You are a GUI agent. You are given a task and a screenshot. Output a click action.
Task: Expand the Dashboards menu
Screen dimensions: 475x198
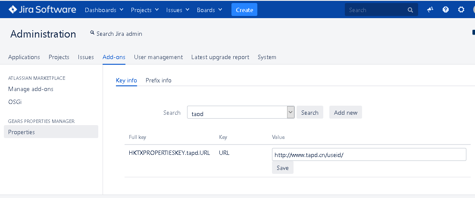coord(104,10)
